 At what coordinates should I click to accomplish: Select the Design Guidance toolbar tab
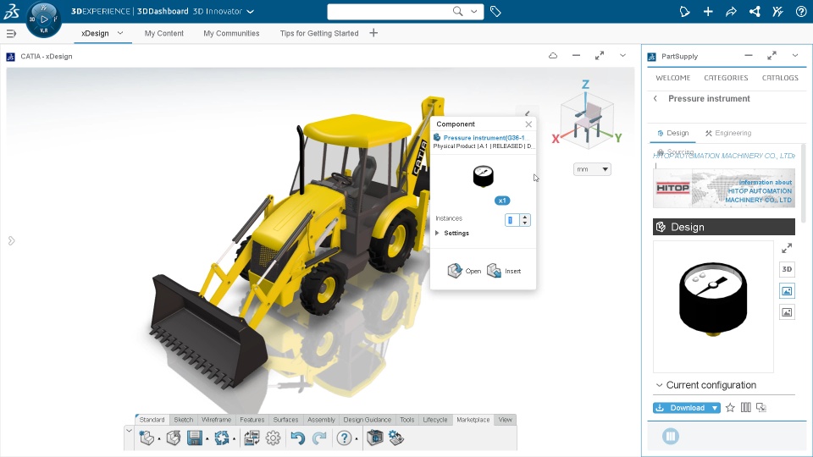point(367,420)
